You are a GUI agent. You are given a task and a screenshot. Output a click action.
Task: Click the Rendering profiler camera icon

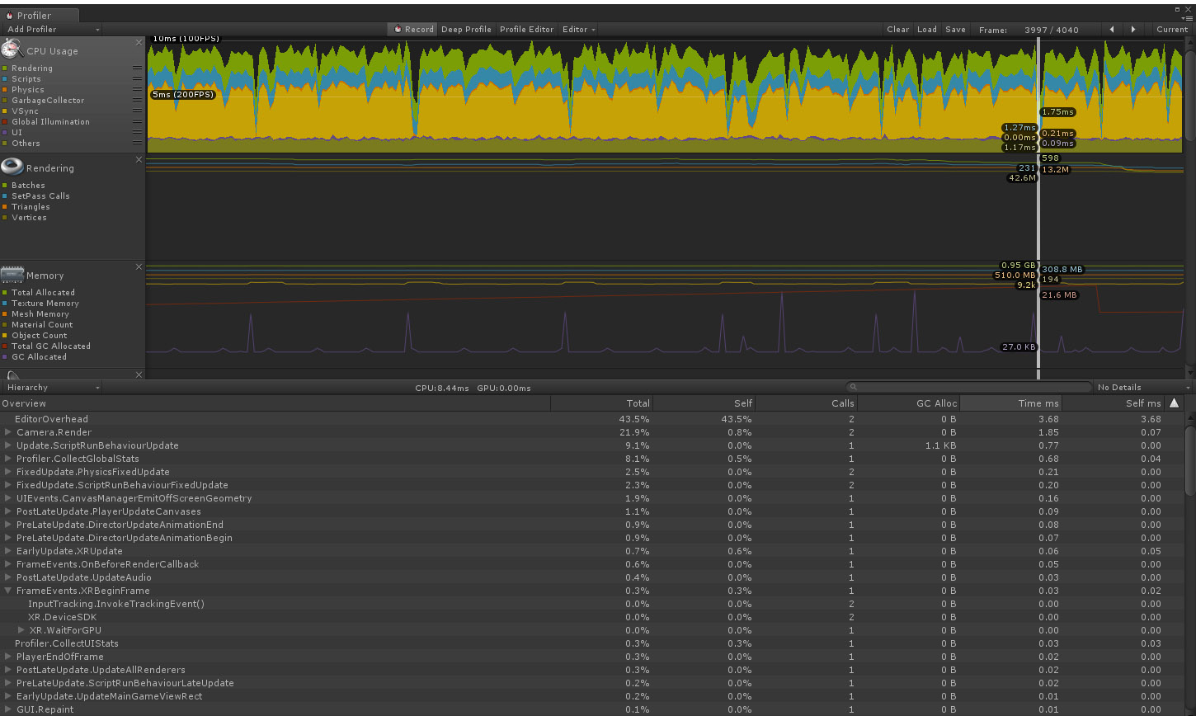(x=12, y=167)
